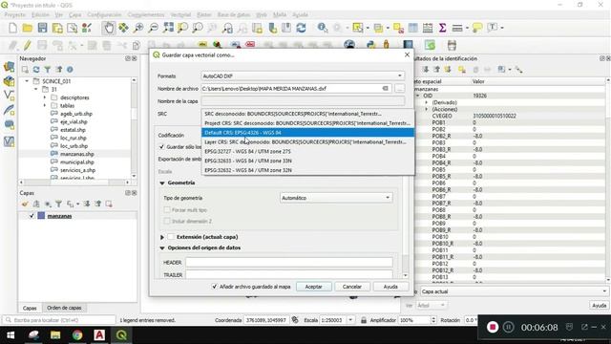The image size is (611, 344).
Task: Check the 'Forzar multi tipo' option
Action: (x=167, y=210)
